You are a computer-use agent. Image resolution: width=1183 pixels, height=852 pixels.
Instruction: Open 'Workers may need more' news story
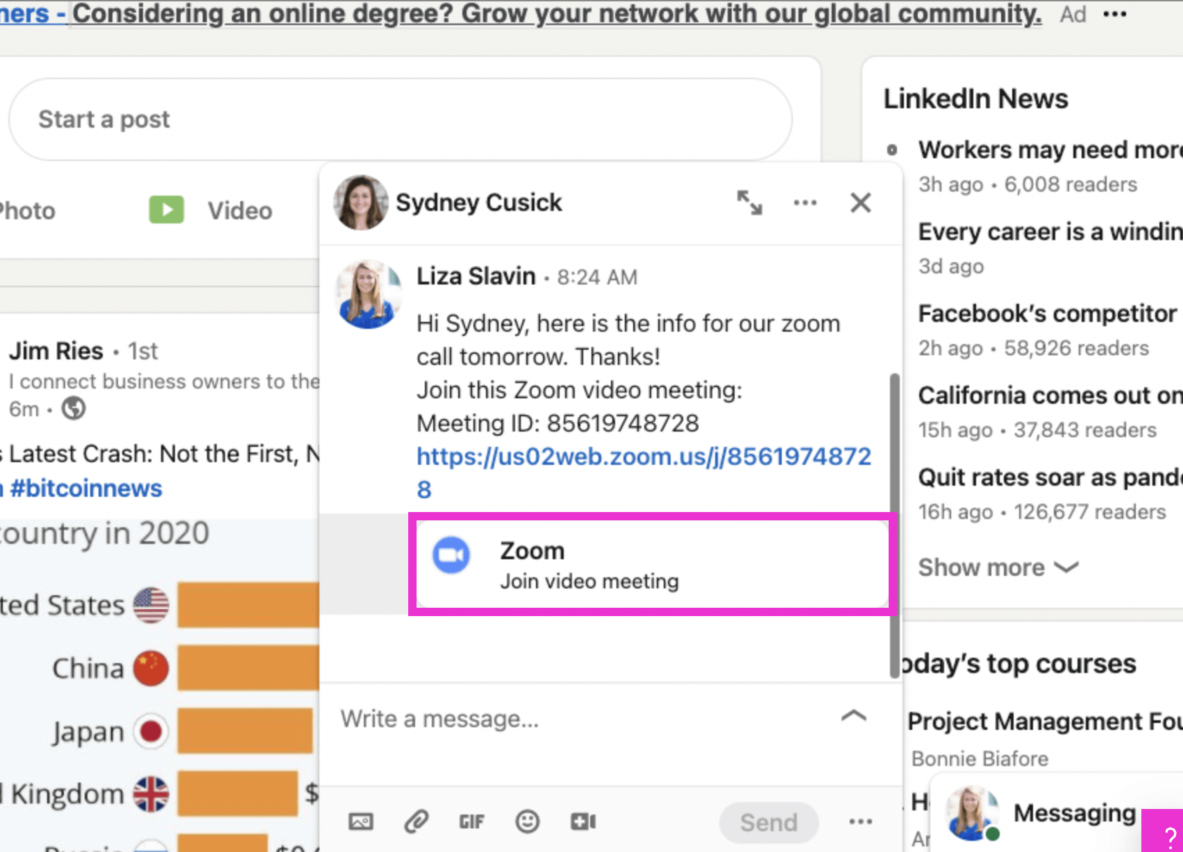[x=1050, y=150]
